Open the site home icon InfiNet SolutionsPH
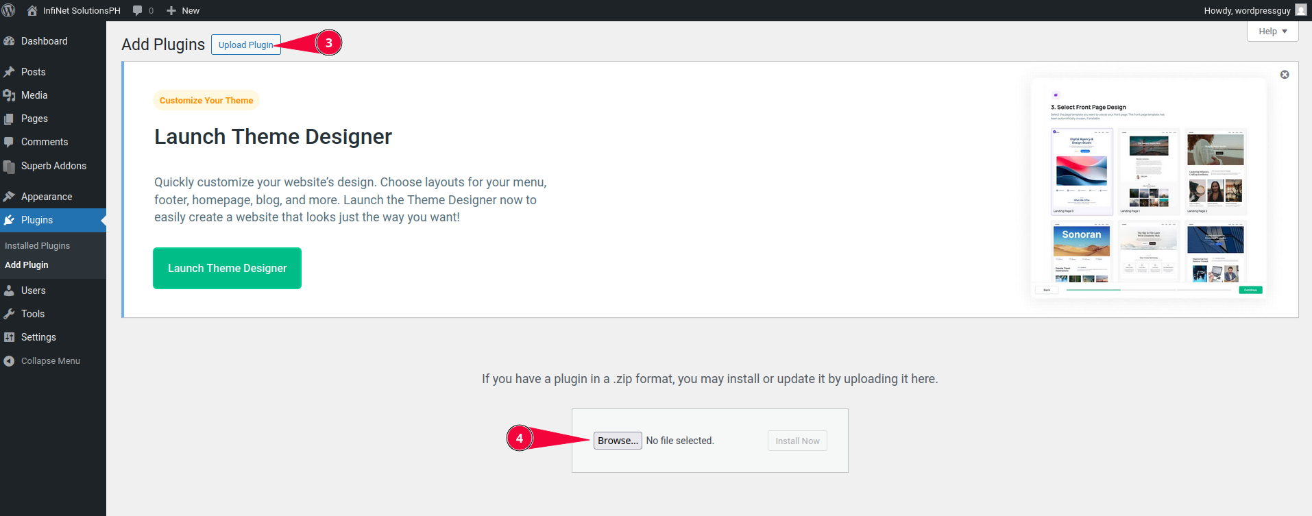This screenshot has height=516, width=1312. click(x=32, y=10)
